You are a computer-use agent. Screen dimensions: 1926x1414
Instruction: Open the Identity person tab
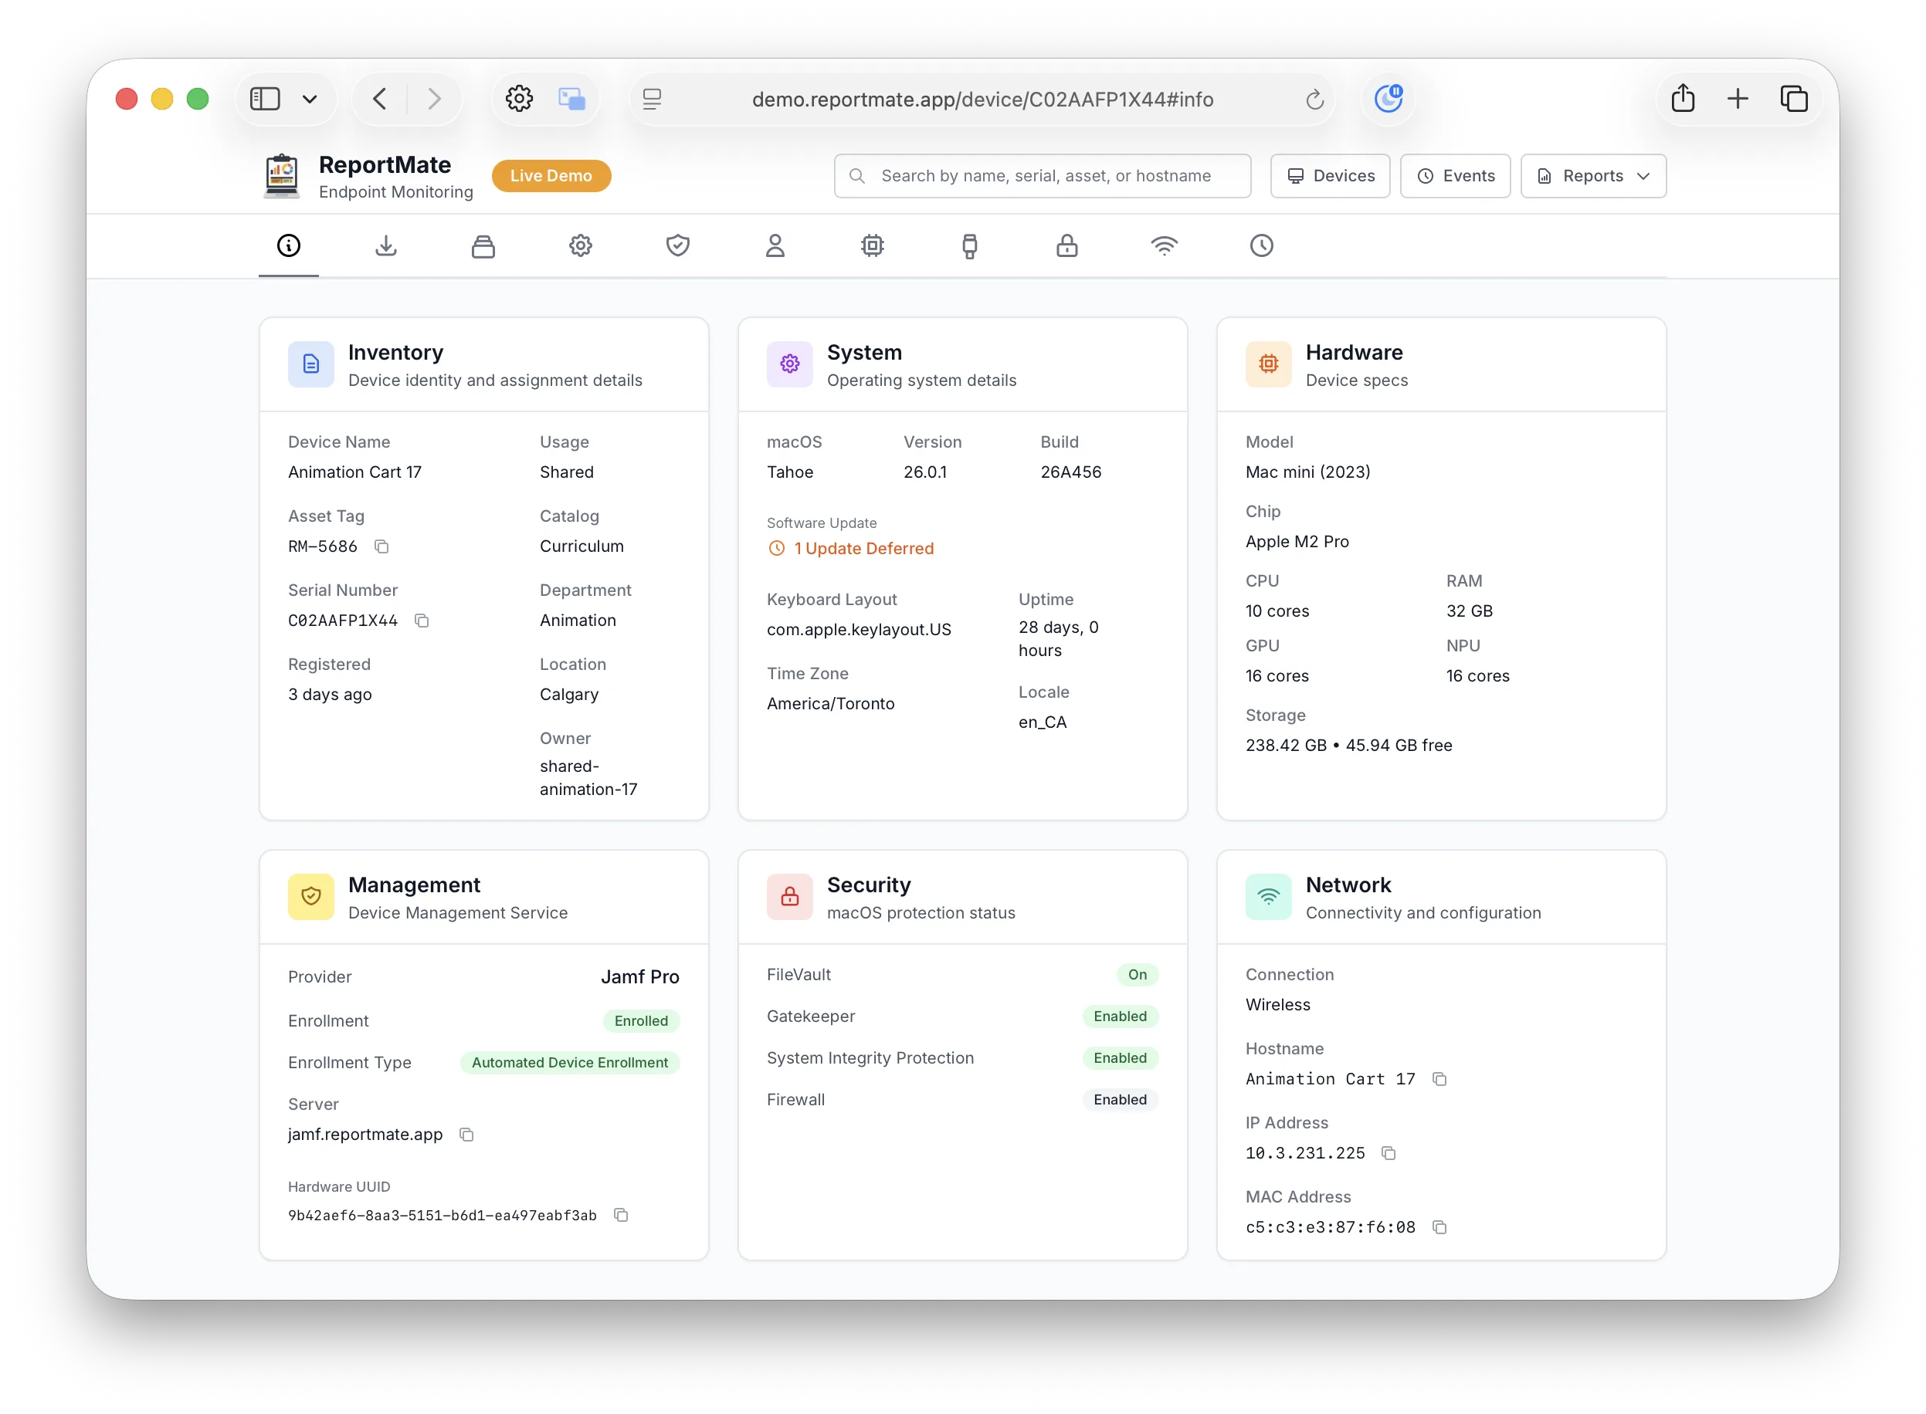pos(775,245)
